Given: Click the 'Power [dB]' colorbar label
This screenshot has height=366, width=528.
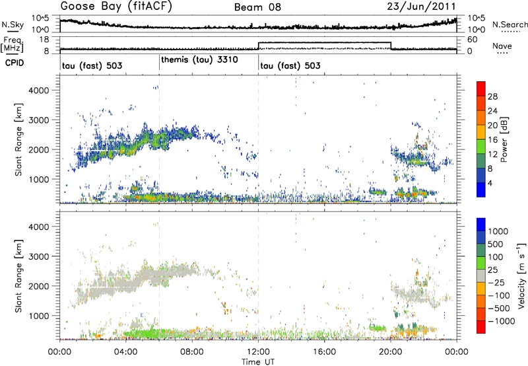Looking at the screenshot, I should (x=504, y=139).
